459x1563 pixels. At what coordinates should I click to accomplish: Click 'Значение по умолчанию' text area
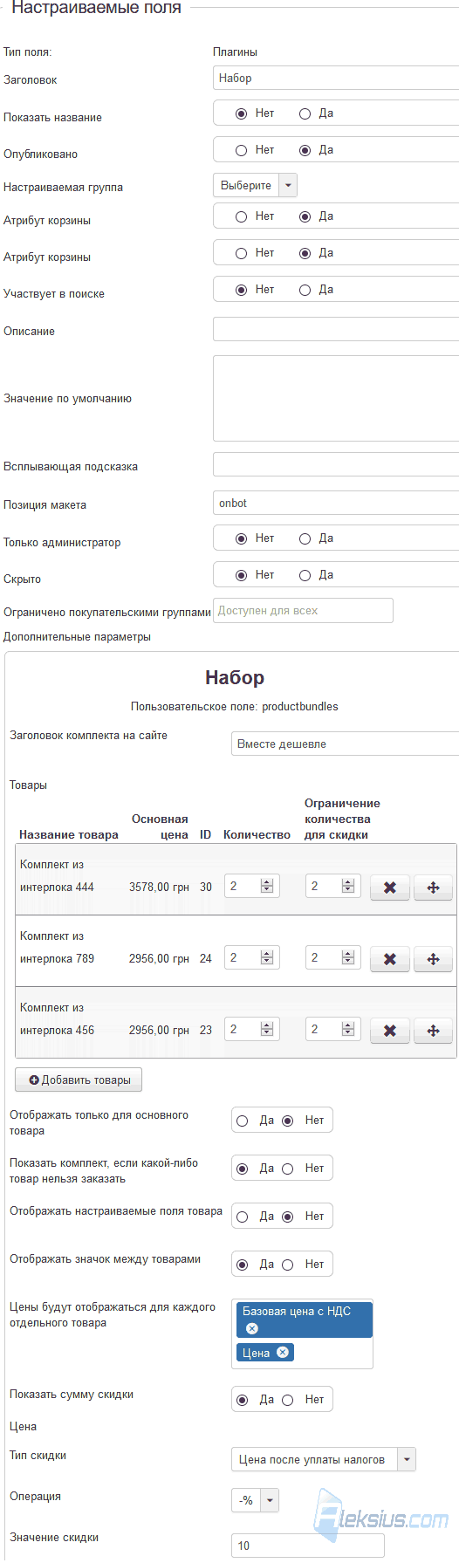(336, 398)
